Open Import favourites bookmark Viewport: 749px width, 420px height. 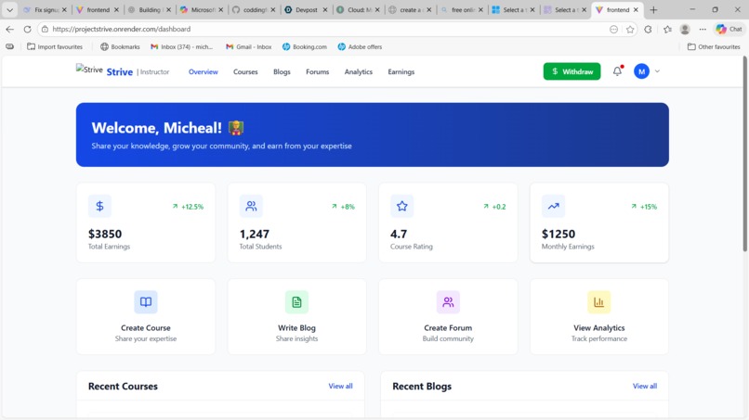click(55, 46)
